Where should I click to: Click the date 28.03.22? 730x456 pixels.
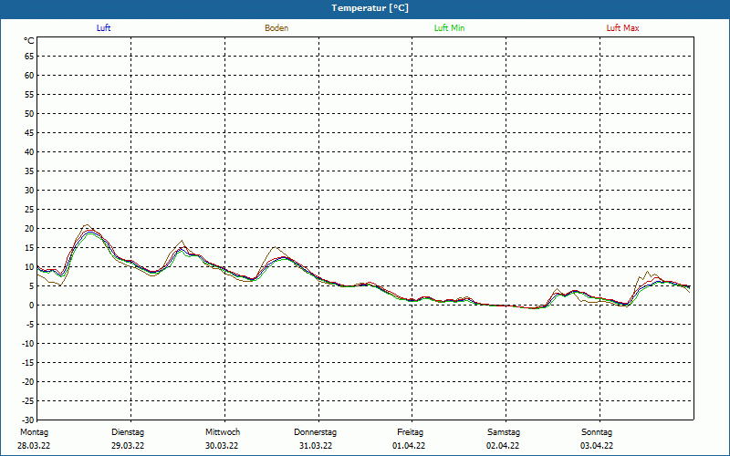pyautogui.click(x=34, y=446)
